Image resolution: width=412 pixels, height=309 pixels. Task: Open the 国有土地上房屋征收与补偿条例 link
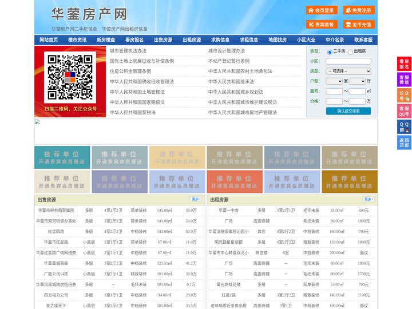coord(142,61)
